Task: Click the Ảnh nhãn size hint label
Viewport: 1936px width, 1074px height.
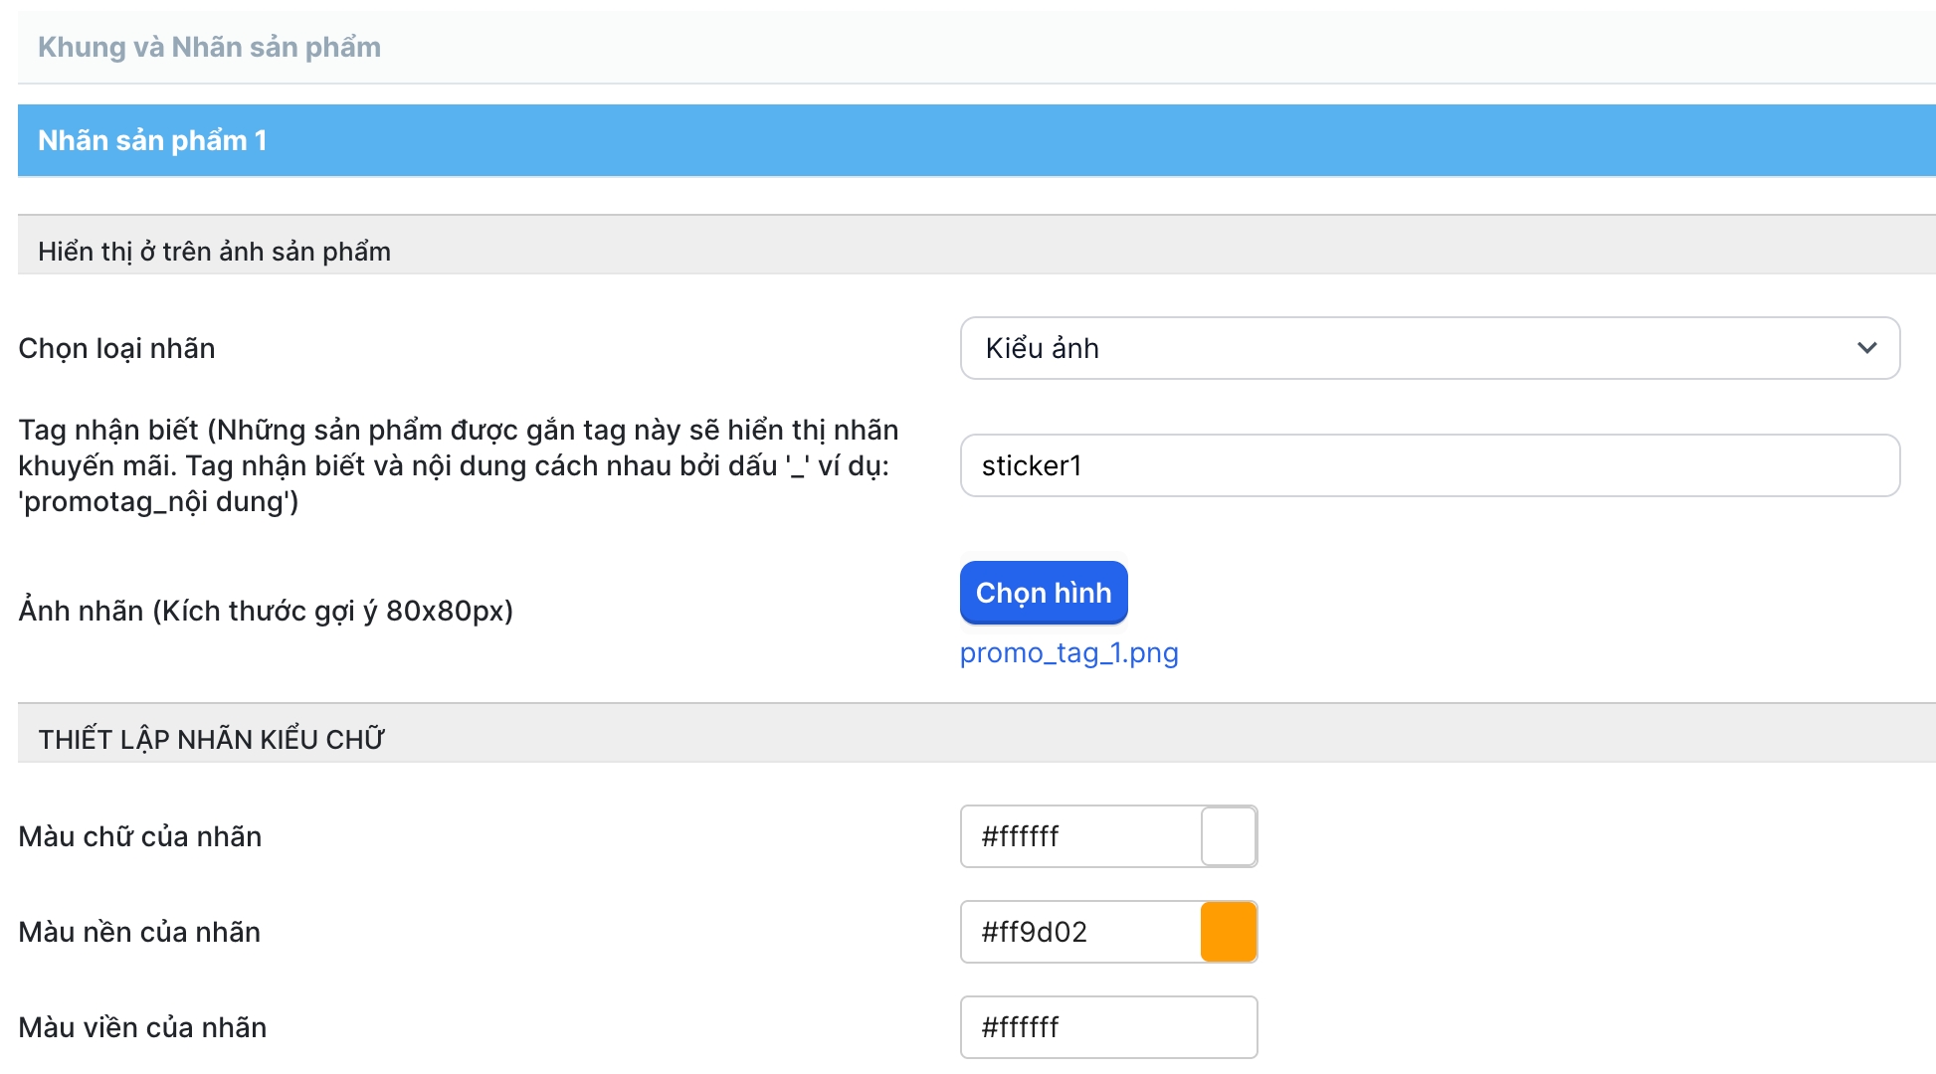Action: [266, 611]
